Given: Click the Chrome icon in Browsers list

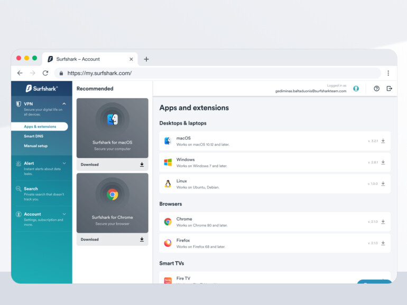Looking at the screenshot, I should 168,222.
